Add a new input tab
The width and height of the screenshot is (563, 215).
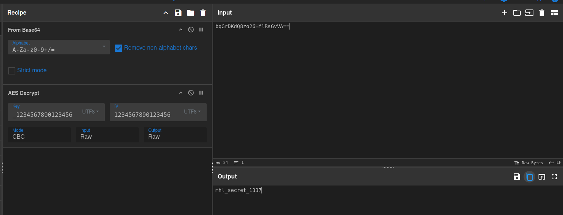click(505, 13)
